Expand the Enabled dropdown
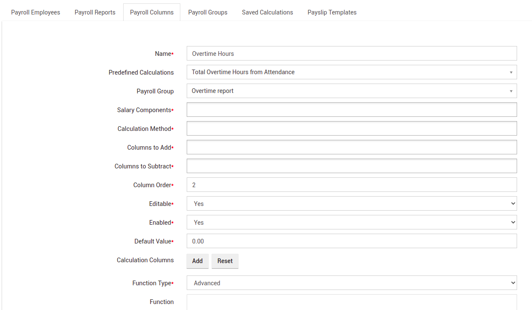 (x=352, y=222)
